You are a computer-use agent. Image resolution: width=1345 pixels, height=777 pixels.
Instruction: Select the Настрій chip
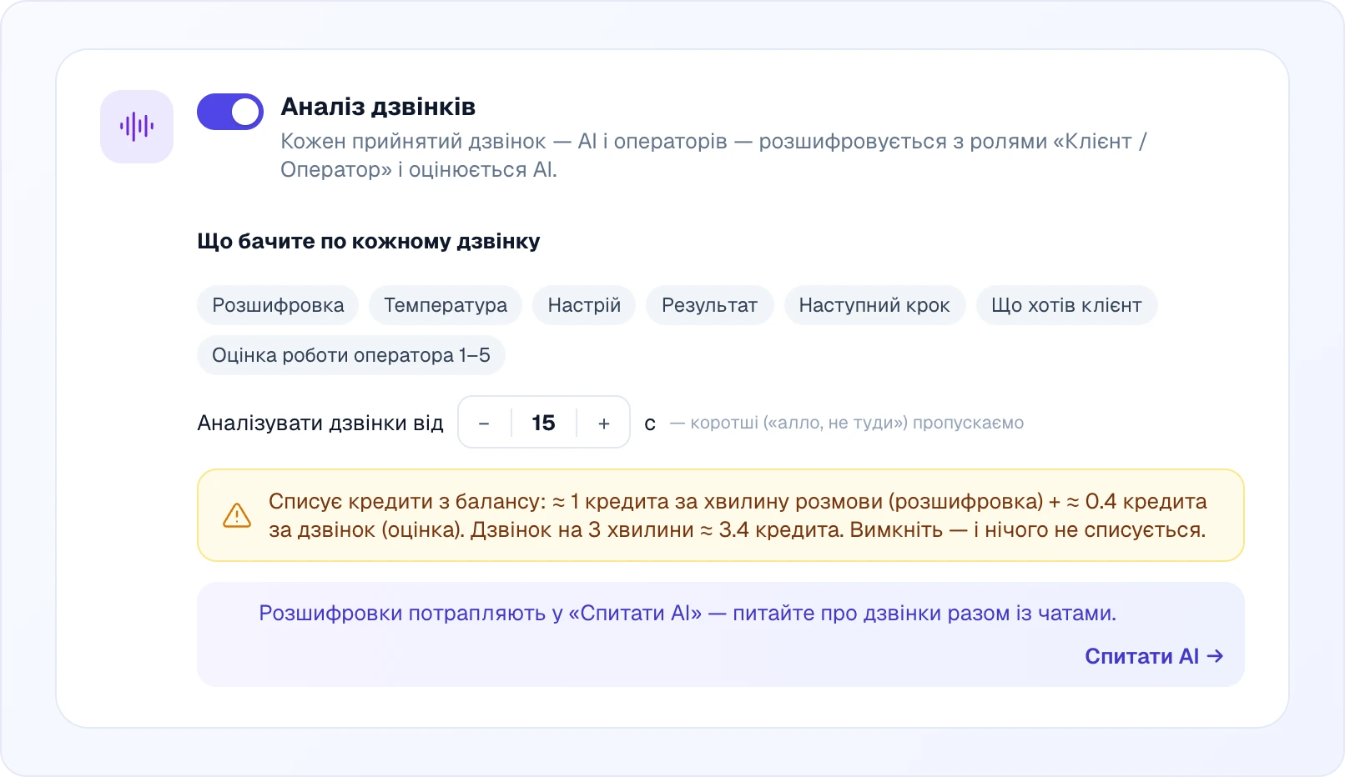click(x=584, y=305)
